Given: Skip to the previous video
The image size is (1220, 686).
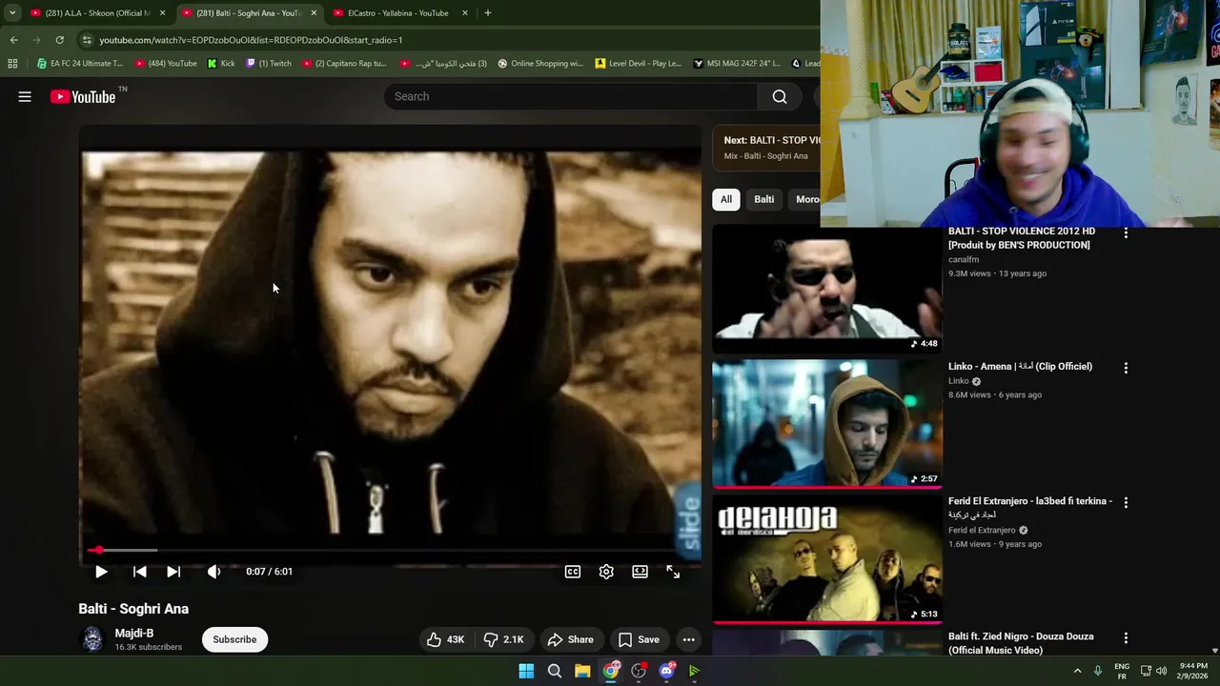Looking at the screenshot, I should (139, 572).
